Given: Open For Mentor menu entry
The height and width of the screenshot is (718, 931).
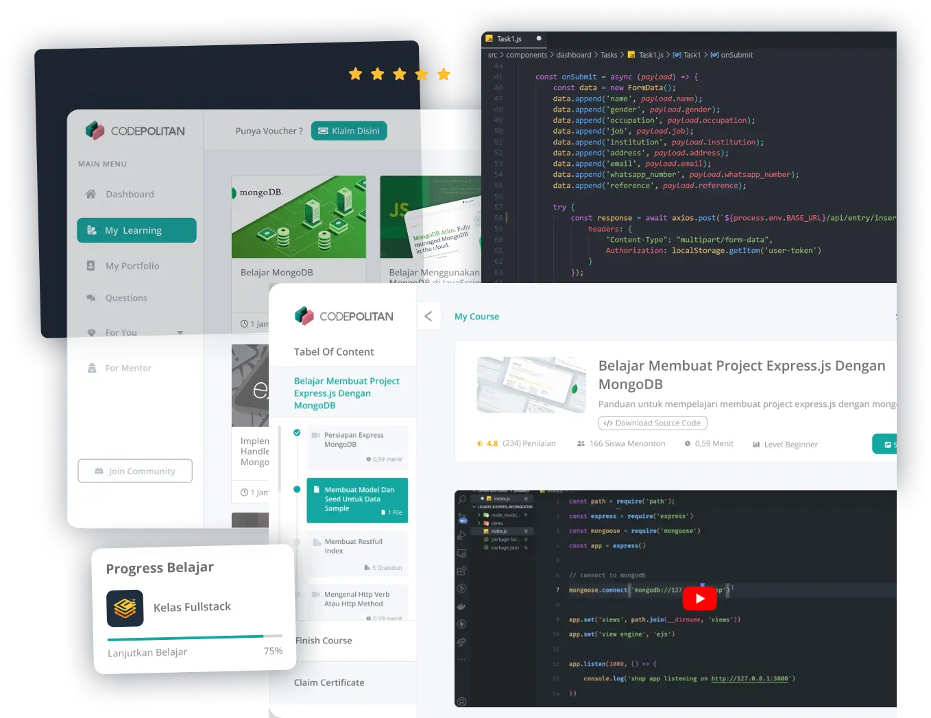Looking at the screenshot, I should (119, 368).
